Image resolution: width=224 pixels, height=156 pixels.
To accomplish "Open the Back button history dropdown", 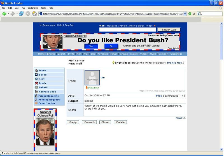I will [x=8, y=14].
